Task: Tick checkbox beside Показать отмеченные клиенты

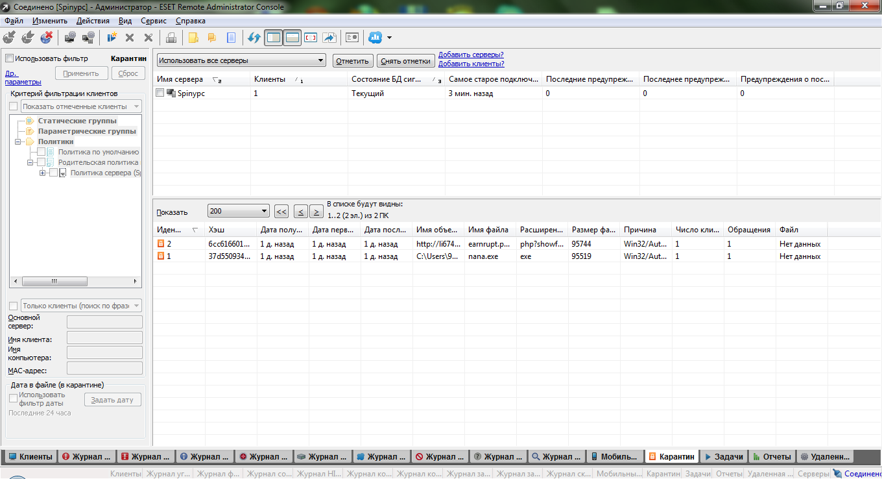Action: [13, 106]
